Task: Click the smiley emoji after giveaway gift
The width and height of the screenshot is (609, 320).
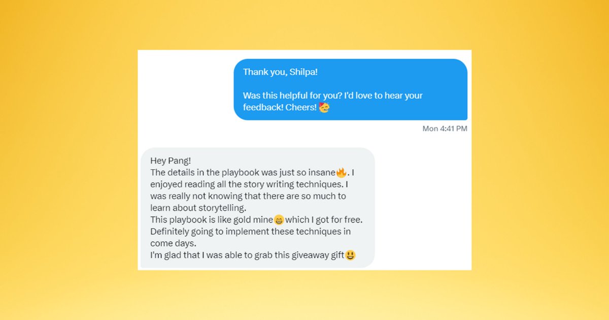Action: click(350, 255)
